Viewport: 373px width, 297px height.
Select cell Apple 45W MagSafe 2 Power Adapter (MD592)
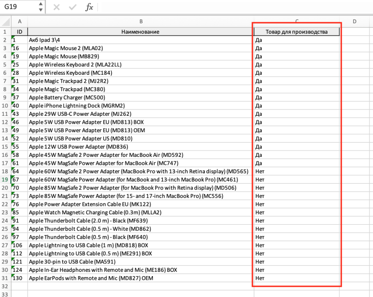141,155
